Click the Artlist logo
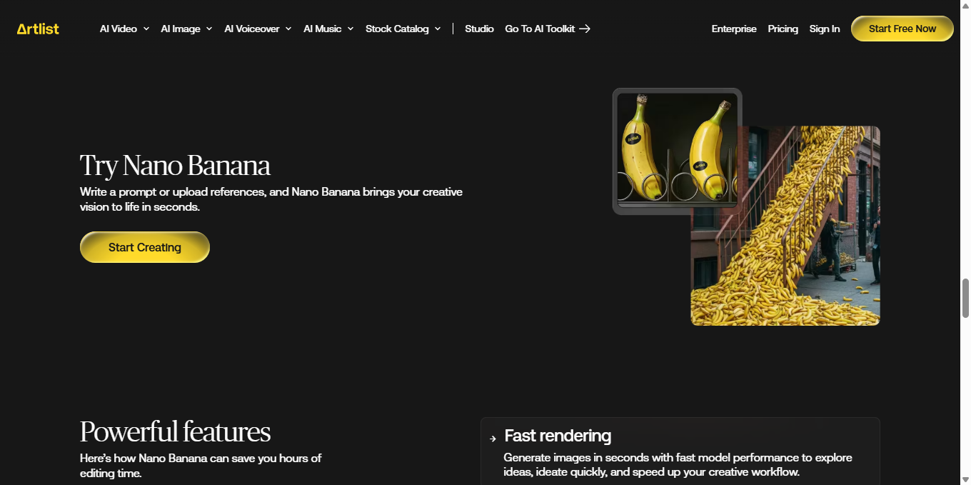This screenshot has width=971, height=485. pyautogui.click(x=38, y=29)
